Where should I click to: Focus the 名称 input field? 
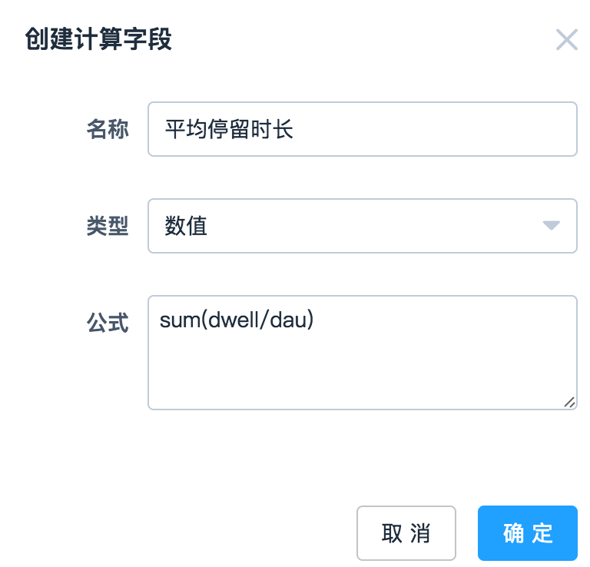pos(362,129)
